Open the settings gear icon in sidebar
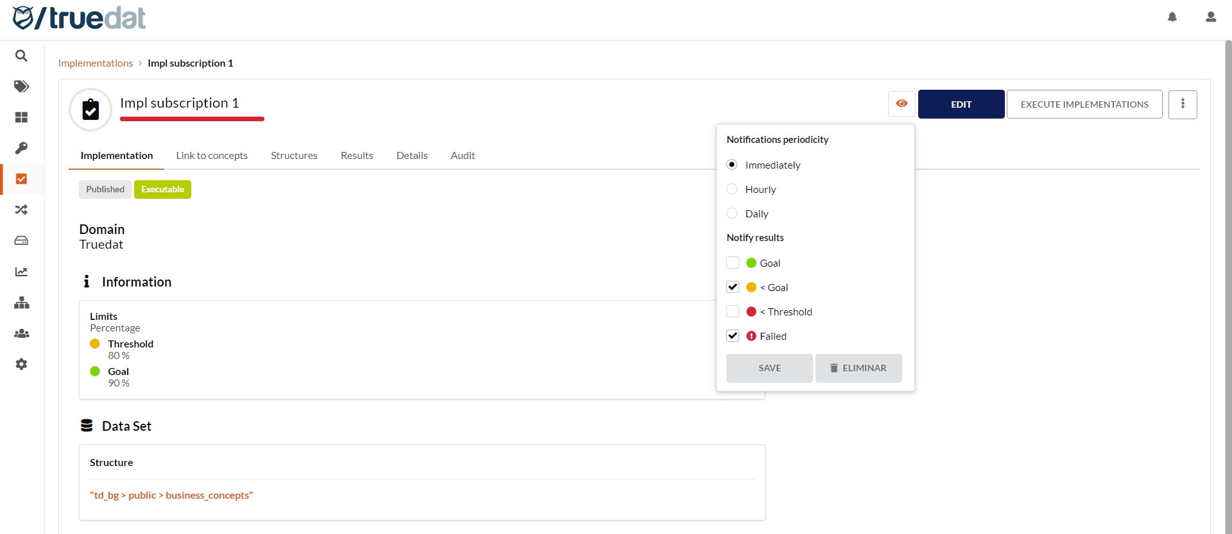This screenshot has height=534, width=1232. pos(21,364)
